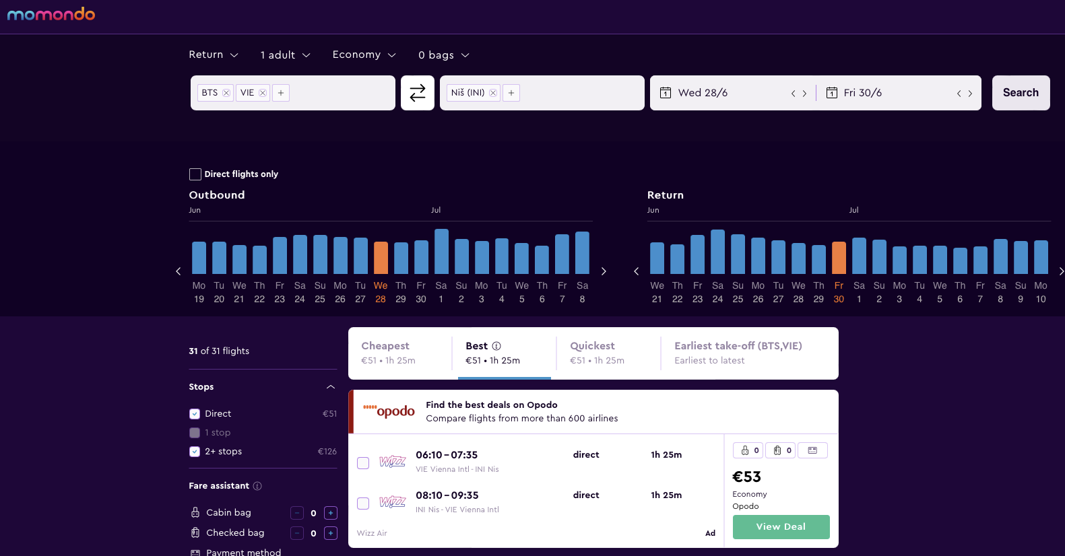The width and height of the screenshot is (1065, 556).
Task: Remove BTS from origin airports
Action: pos(226,93)
